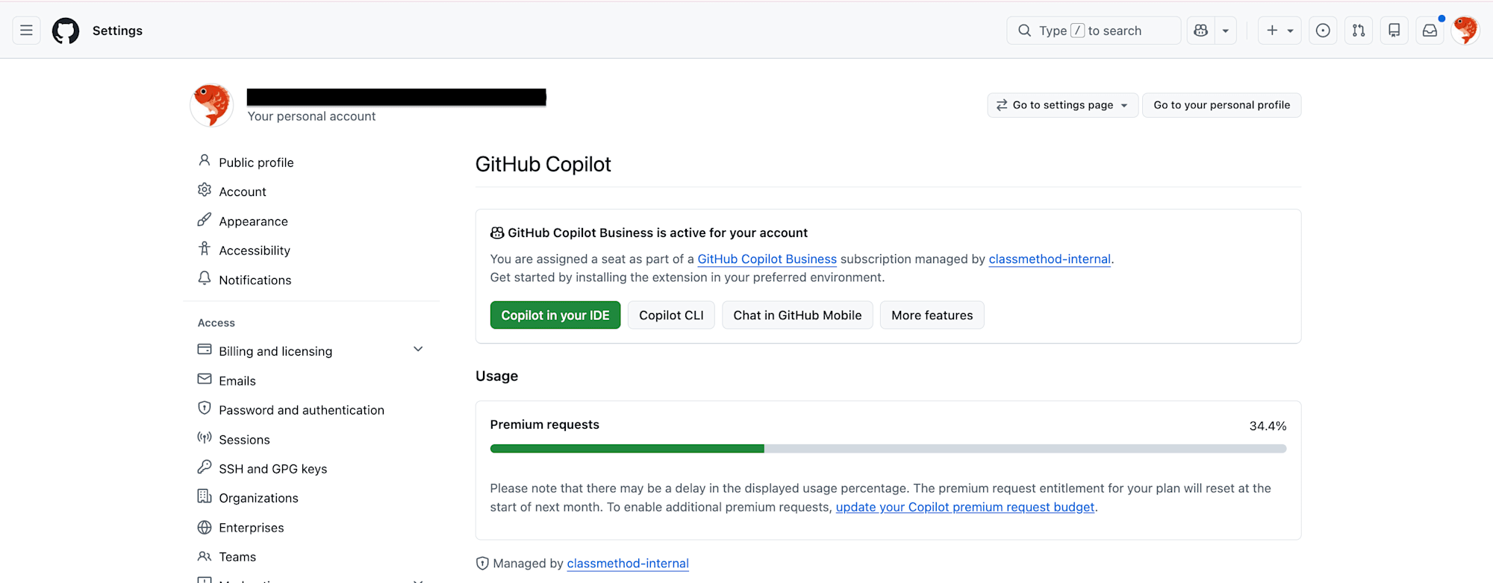Open the Issues icon in header

coord(1323,31)
